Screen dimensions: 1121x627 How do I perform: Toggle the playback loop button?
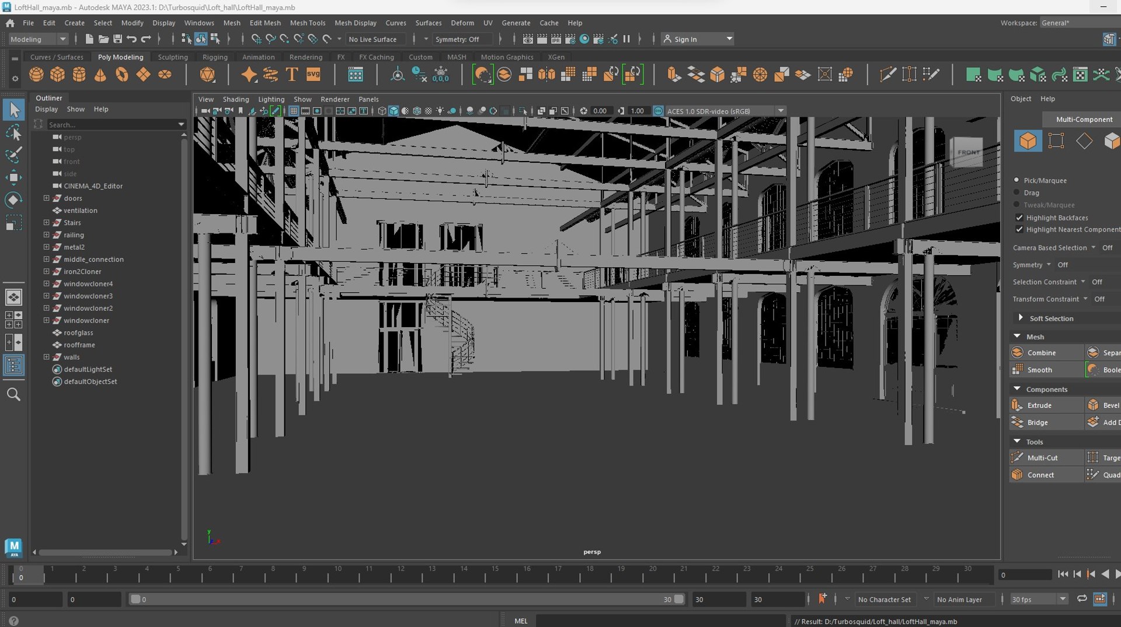coord(1082,599)
